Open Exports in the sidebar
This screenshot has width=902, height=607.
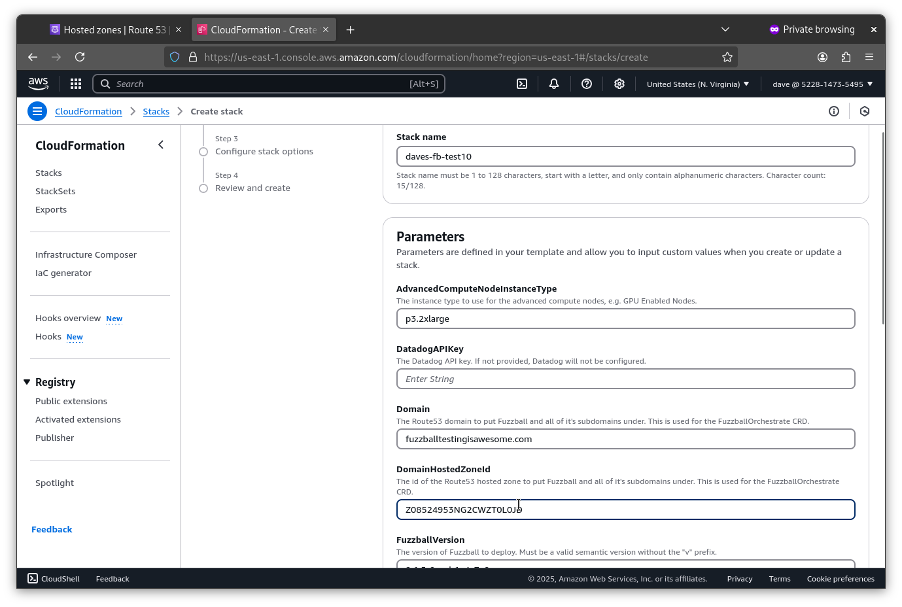(x=51, y=209)
